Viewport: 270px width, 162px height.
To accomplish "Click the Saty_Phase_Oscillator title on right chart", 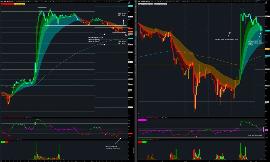I will pos(148,117).
